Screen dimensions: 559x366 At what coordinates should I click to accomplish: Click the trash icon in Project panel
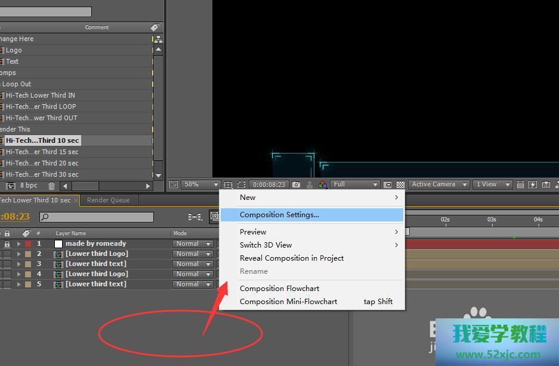[x=52, y=186]
